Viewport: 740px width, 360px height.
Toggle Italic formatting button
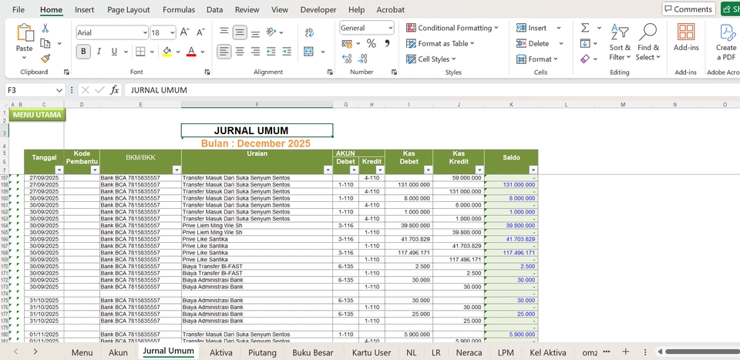[x=99, y=52]
